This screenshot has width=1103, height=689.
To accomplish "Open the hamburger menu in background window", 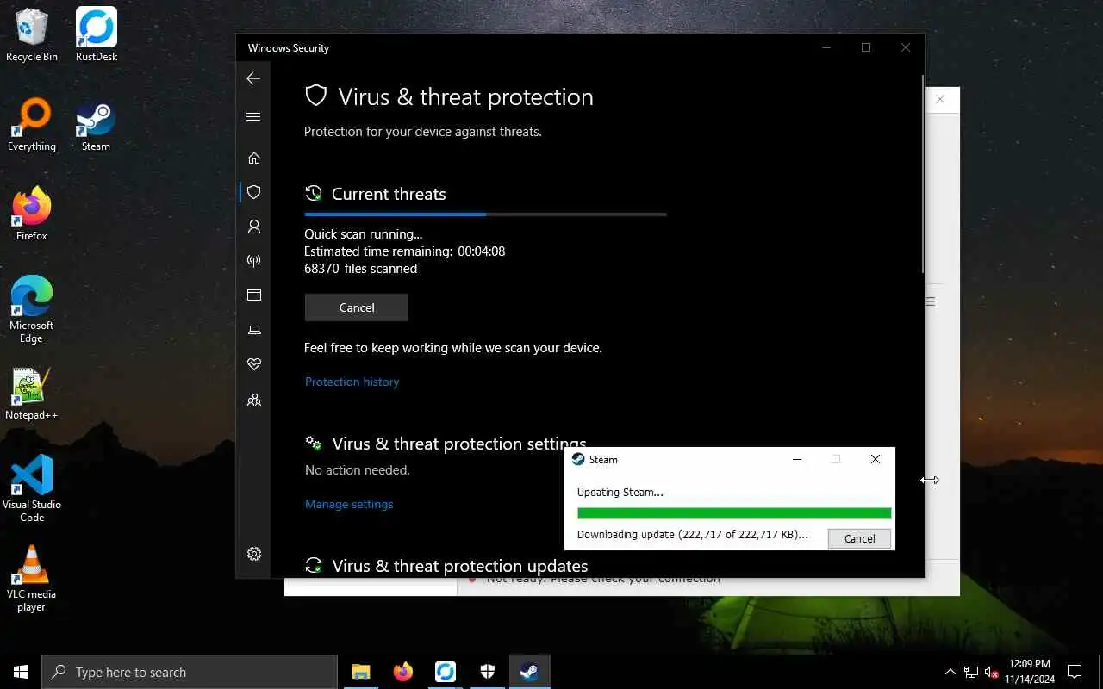I will click(931, 301).
